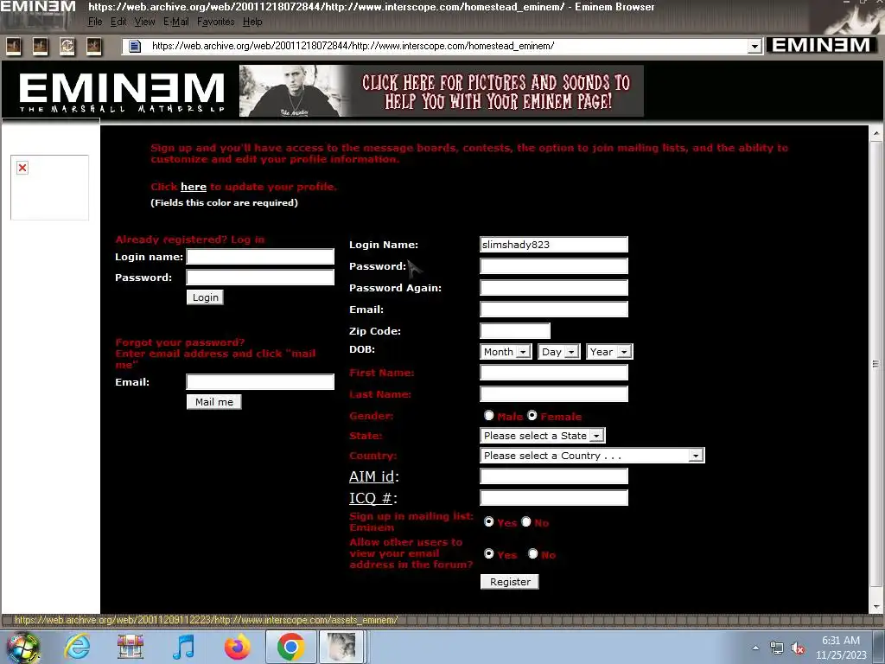Open the Favorites menu
The image size is (885, 664).
(x=215, y=22)
